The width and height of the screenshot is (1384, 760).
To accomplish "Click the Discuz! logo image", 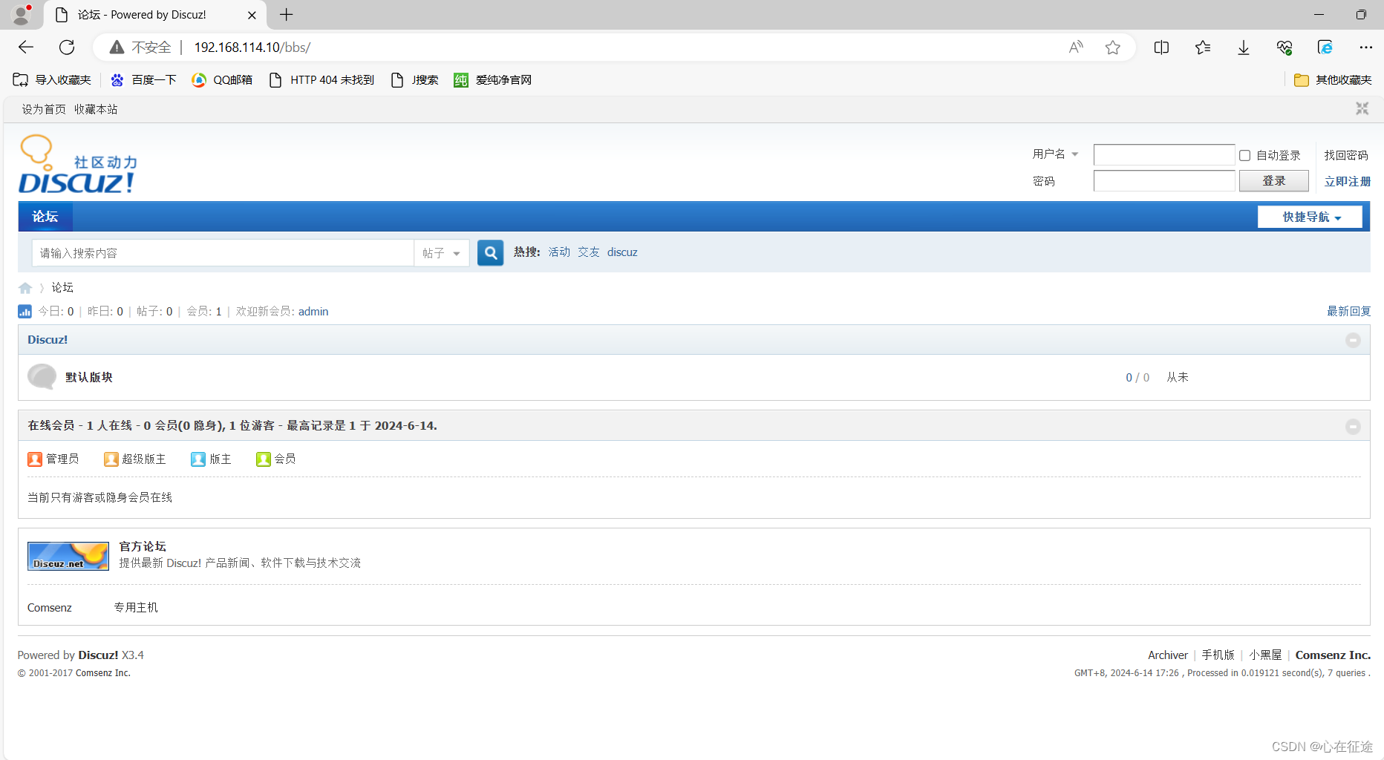I will (77, 164).
